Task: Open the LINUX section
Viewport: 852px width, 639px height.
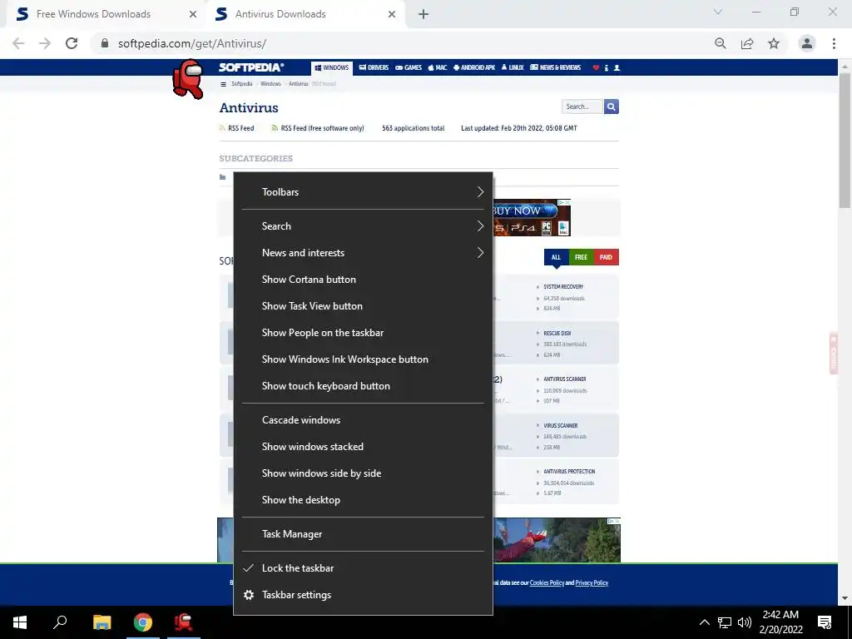Action: coord(513,68)
